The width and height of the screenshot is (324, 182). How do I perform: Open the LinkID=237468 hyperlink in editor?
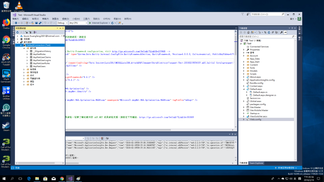pos(139,51)
